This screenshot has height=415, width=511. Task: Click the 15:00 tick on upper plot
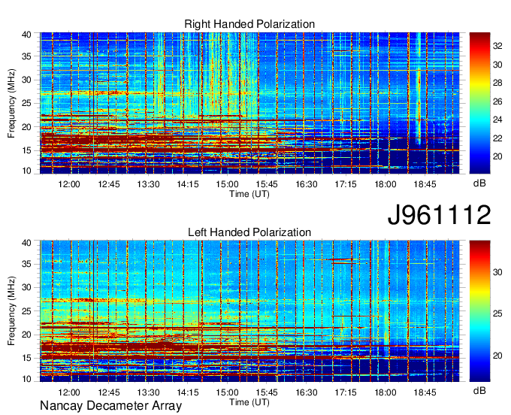pos(227,184)
